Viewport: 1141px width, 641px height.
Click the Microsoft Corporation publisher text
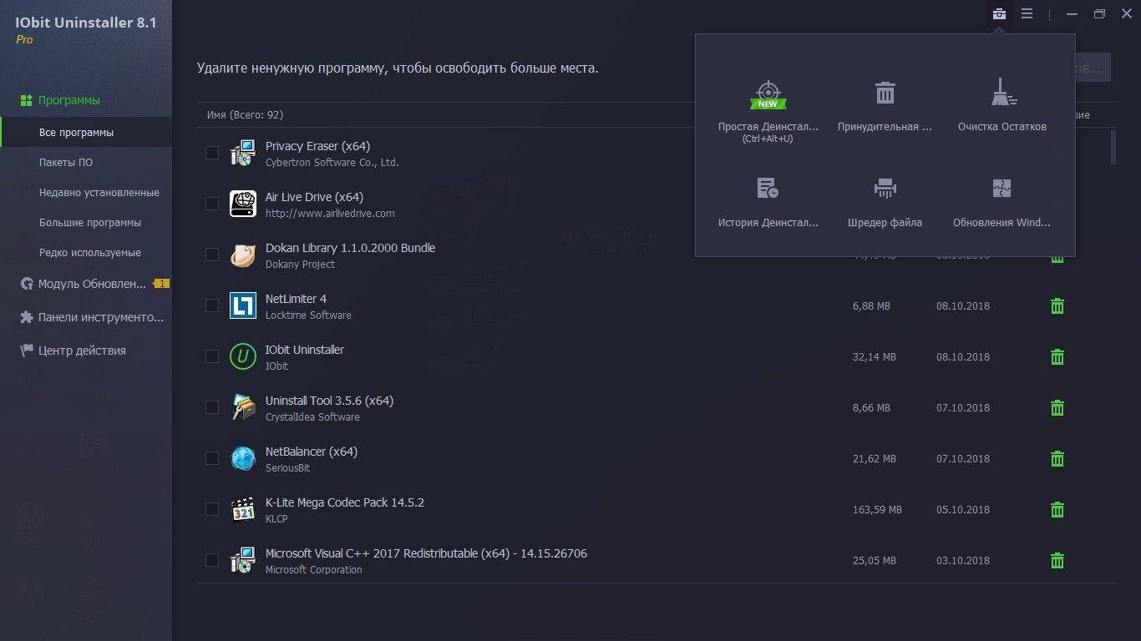click(314, 570)
